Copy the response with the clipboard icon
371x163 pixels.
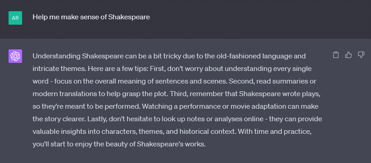336,55
